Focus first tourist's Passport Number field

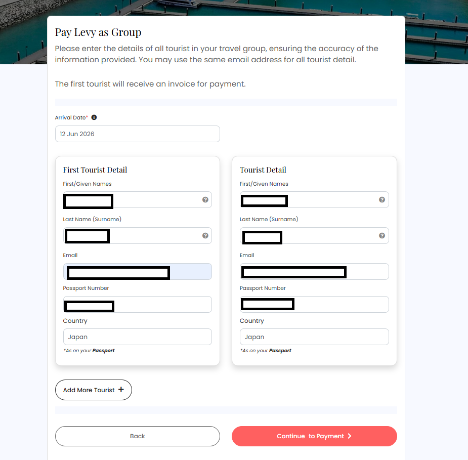(138, 304)
